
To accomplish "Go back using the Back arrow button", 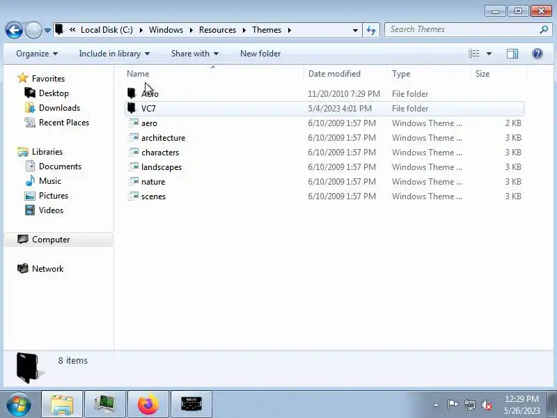I will 14,30.
